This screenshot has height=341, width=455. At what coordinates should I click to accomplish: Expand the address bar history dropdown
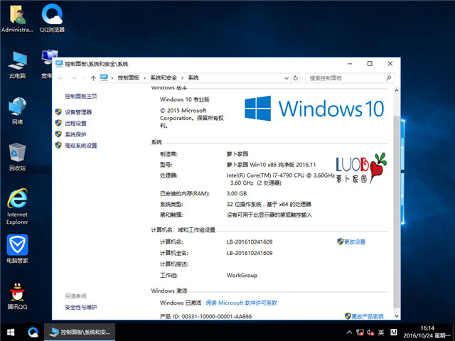pyautogui.click(x=287, y=78)
